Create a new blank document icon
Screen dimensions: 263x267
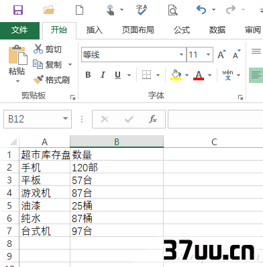(x=80, y=10)
